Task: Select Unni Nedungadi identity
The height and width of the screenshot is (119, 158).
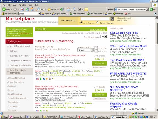Action: click(95, 14)
